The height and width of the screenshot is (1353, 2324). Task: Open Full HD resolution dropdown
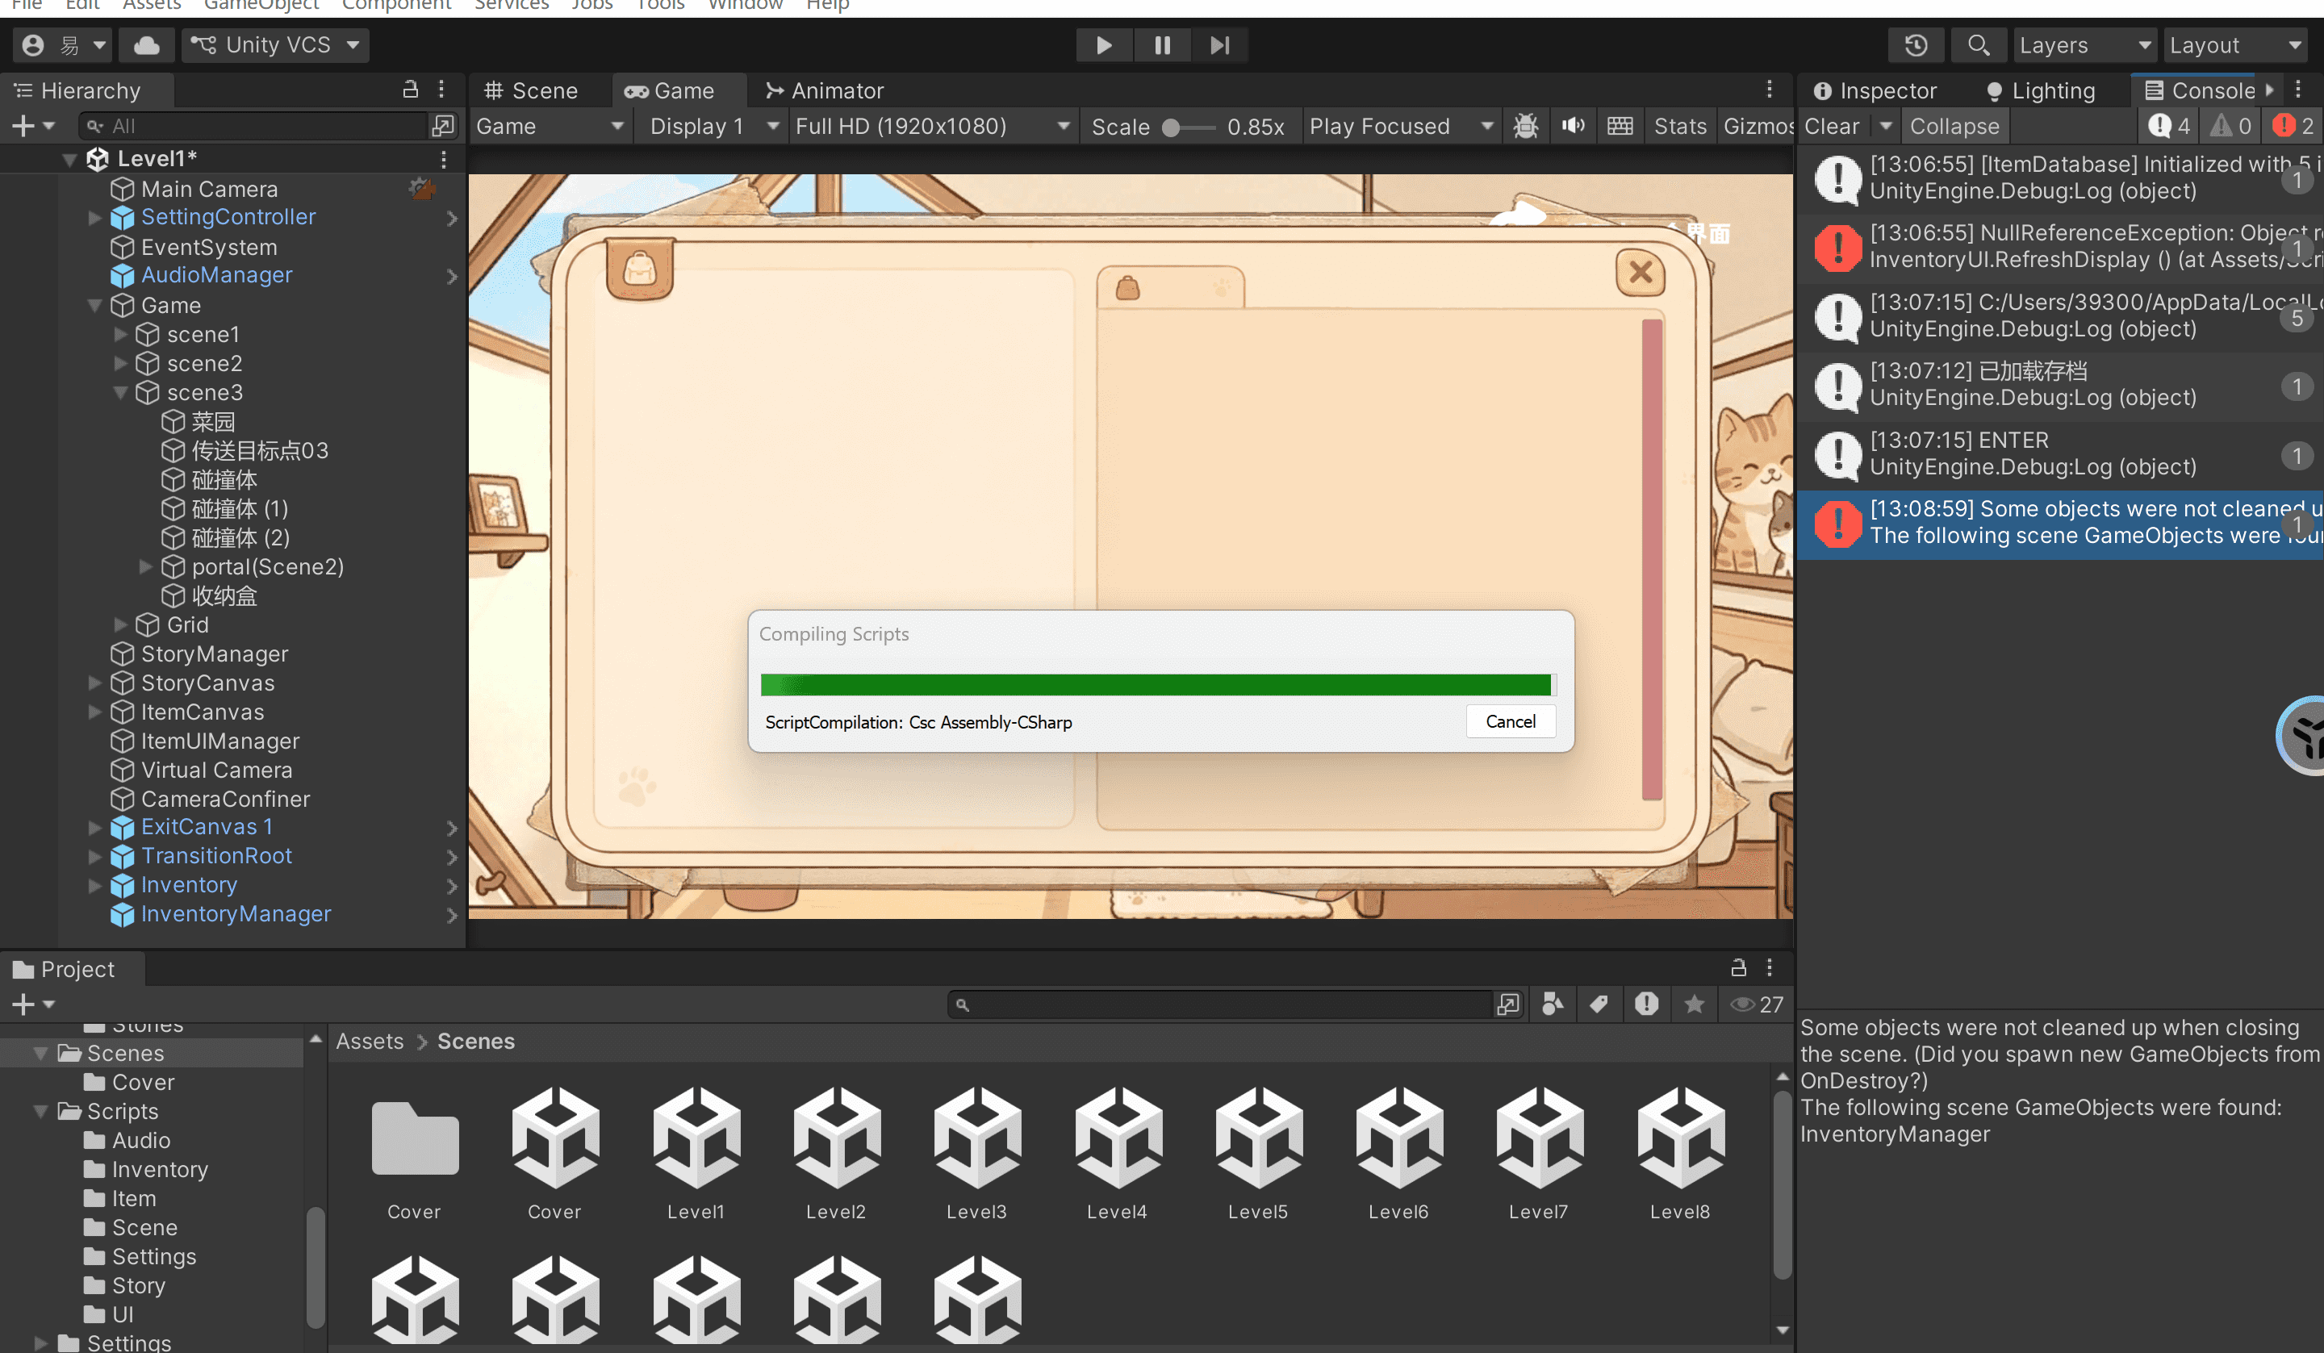click(932, 125)
